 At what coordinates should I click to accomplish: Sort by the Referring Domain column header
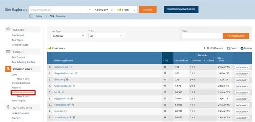point(63,60)
